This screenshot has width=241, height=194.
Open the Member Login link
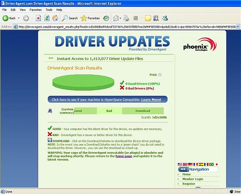pos(192,179)
